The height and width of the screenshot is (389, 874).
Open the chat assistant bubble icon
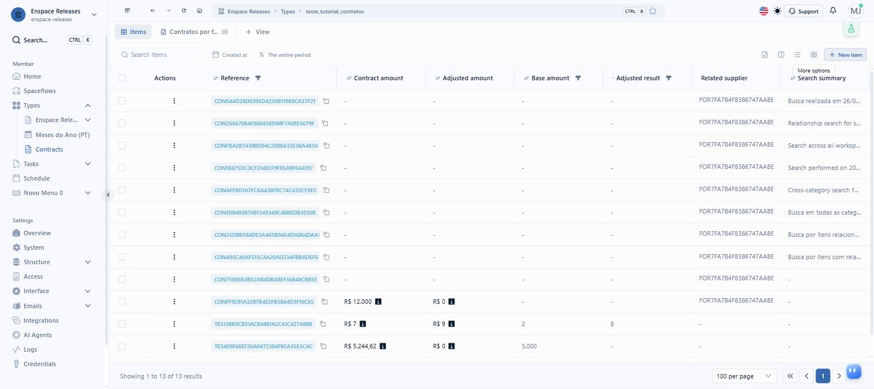point(853,371)
